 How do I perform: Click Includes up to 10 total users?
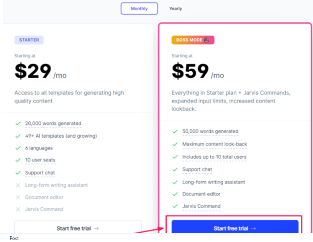[214, 157]
